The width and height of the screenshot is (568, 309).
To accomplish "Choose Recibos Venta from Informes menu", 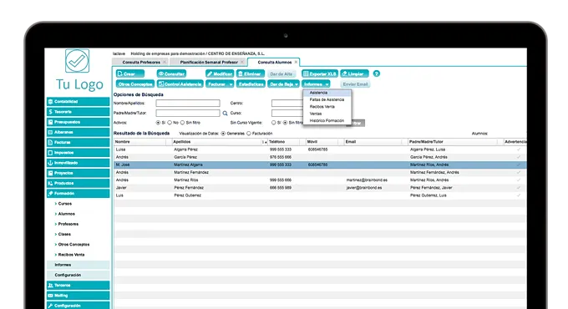I will [327, 107].
